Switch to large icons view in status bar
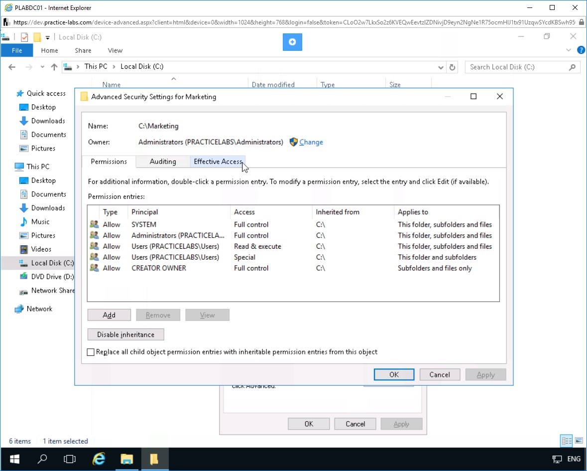The height and width of the screenshot is (471, 587). click(x=579, y=441)
